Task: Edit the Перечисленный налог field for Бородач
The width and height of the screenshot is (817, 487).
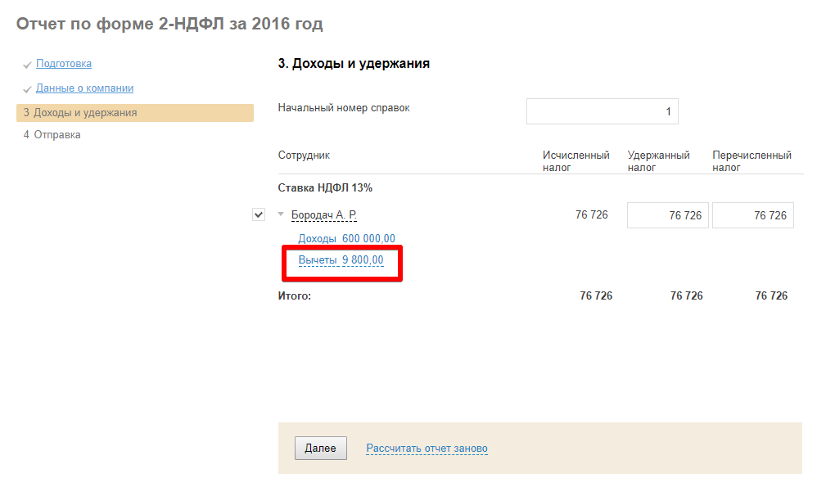Action: click(x=752, y=215)
